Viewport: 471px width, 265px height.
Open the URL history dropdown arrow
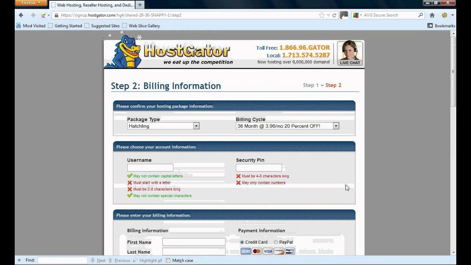click(329, 15)
